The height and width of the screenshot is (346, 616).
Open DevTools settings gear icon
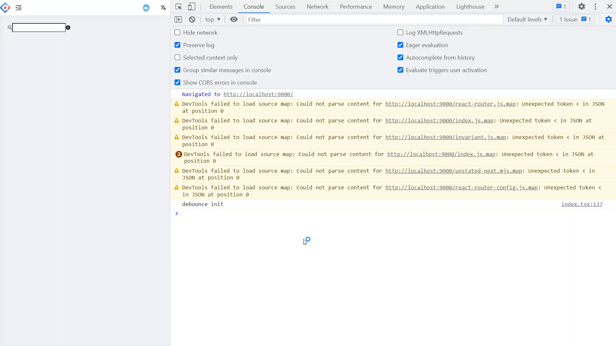(x=581, y=7)
